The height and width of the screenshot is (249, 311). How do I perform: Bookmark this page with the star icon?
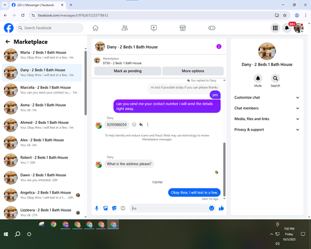pos(285,16)
